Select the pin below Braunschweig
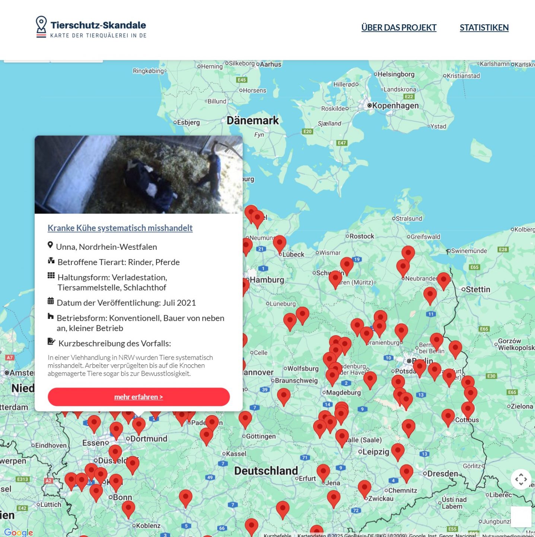This screenshot has width=535, height=537. (283, 395)
